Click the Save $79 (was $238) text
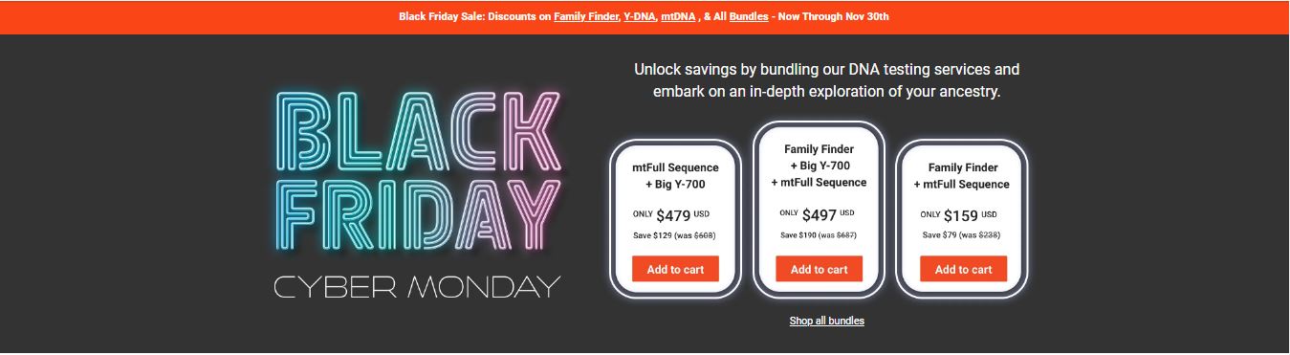The height and width of the screenshot is (355, 1290). coord(961,235)
